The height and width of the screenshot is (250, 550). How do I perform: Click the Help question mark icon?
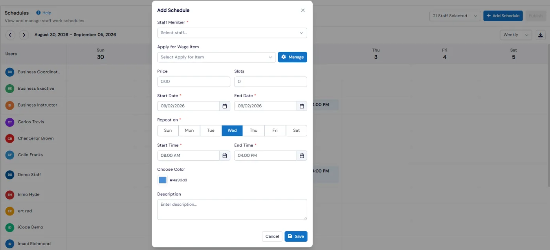38,13
